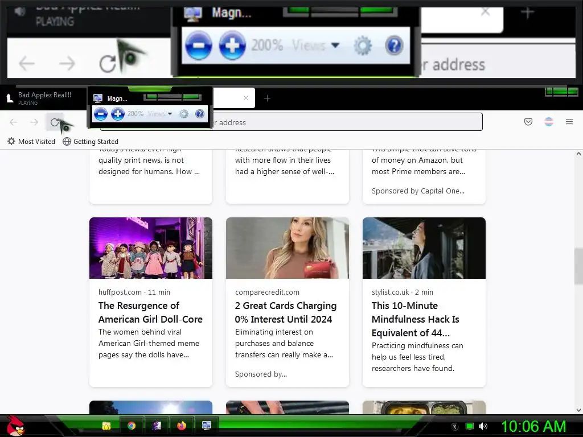Click huffpost.com · 11 min source text
The width and height of the screenshot is (583, 437).
(x=134, y=292)
